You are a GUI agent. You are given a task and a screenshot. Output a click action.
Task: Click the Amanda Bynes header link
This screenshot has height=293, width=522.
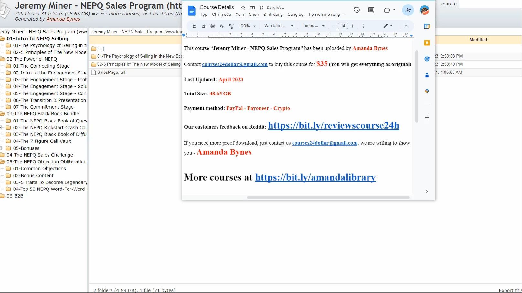point(63,19)
